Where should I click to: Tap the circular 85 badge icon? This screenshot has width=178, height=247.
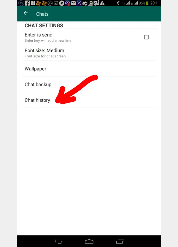[x=21, y=3]
